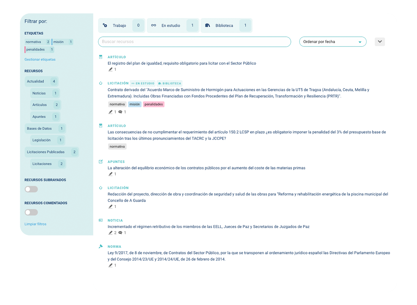
Task: Click the article icon beside artículo 150.2 LCSP entry
Action: click(101, 126)
